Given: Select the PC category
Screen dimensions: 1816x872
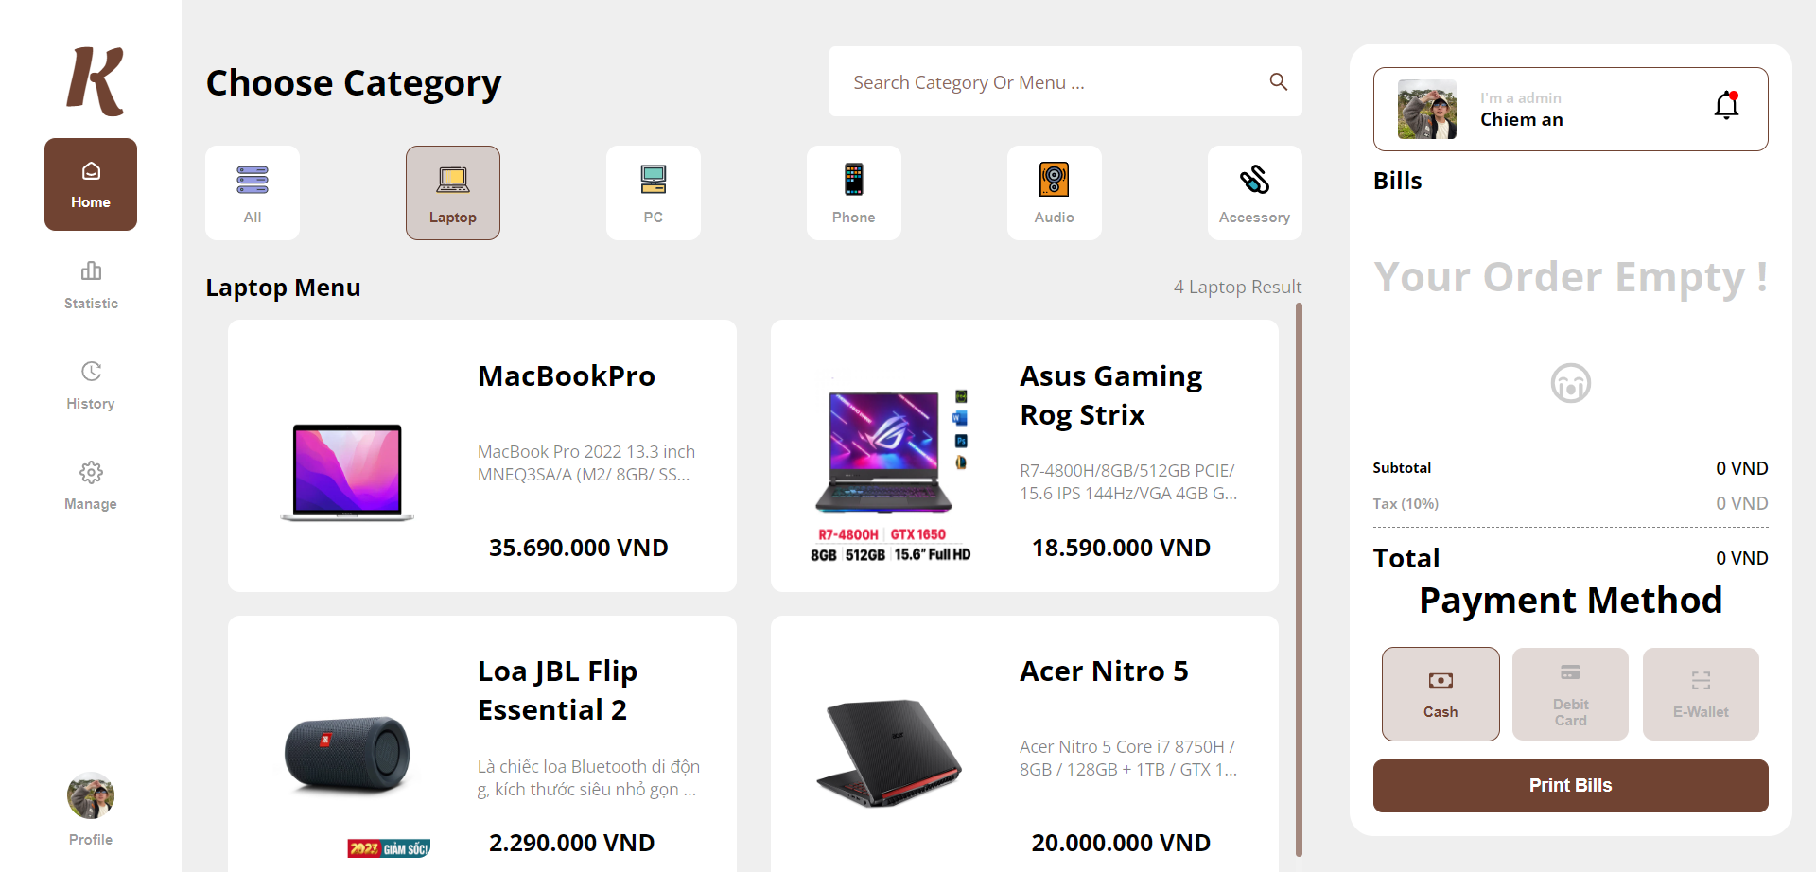Looking at the screenshot, I should click(x=653, y=193).
